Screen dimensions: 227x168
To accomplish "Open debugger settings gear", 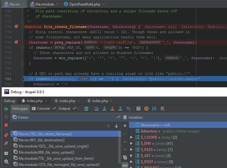I will pos(6,161).
